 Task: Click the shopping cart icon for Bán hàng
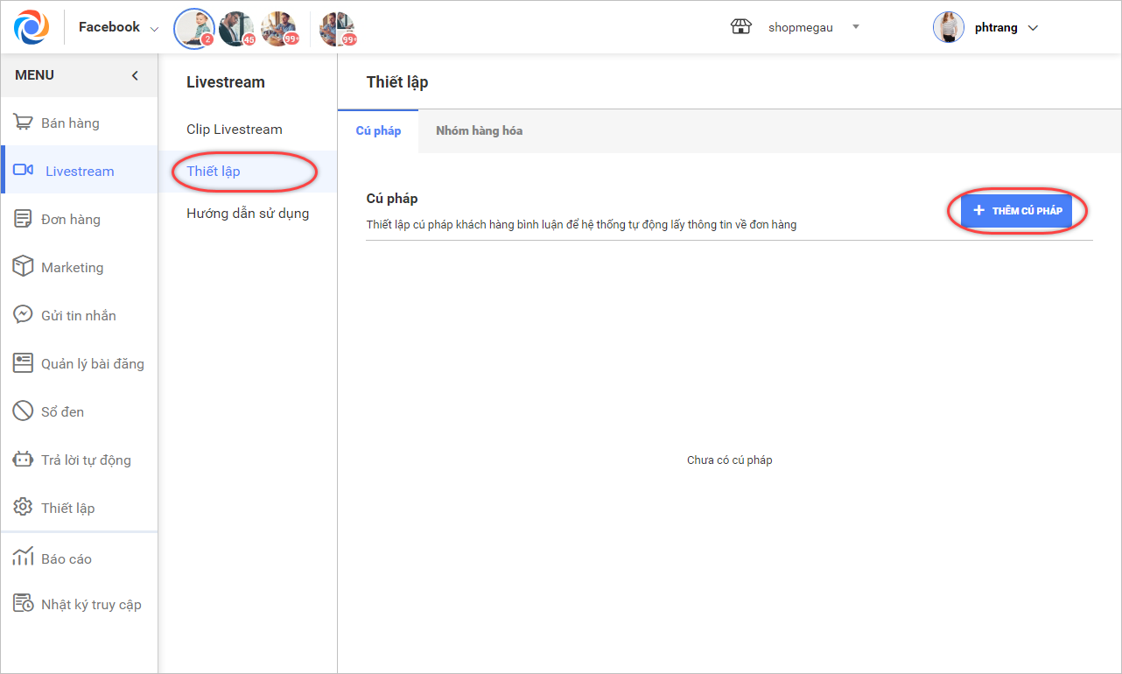tap(24, 123)
